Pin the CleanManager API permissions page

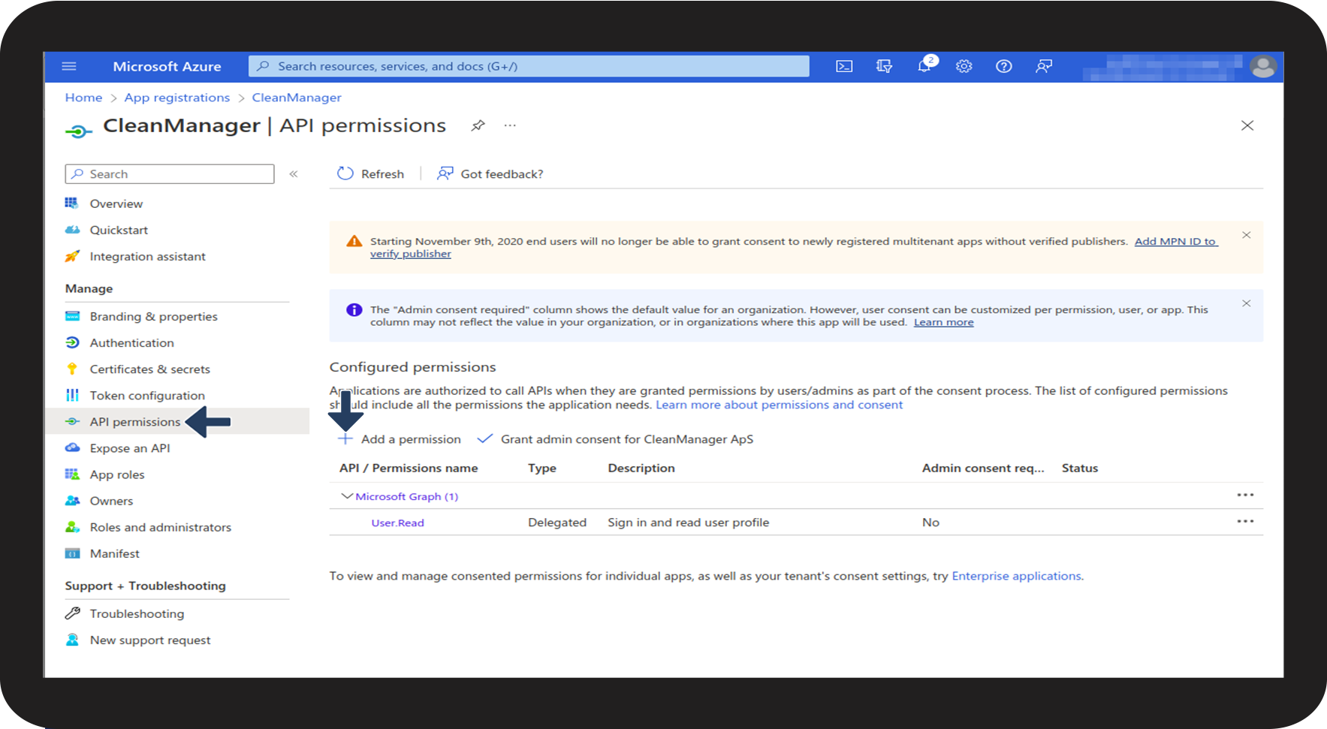click(478, 125)
